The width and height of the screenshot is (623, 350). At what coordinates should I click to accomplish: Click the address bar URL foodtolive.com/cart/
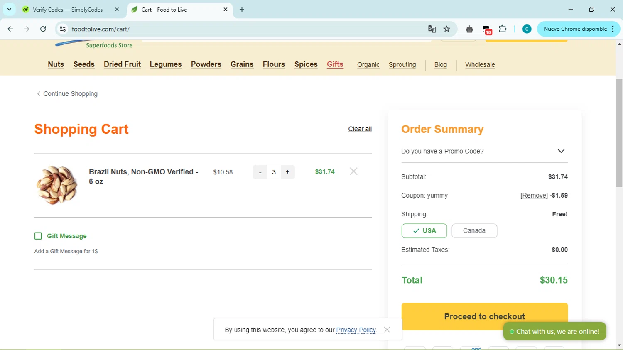101,29
